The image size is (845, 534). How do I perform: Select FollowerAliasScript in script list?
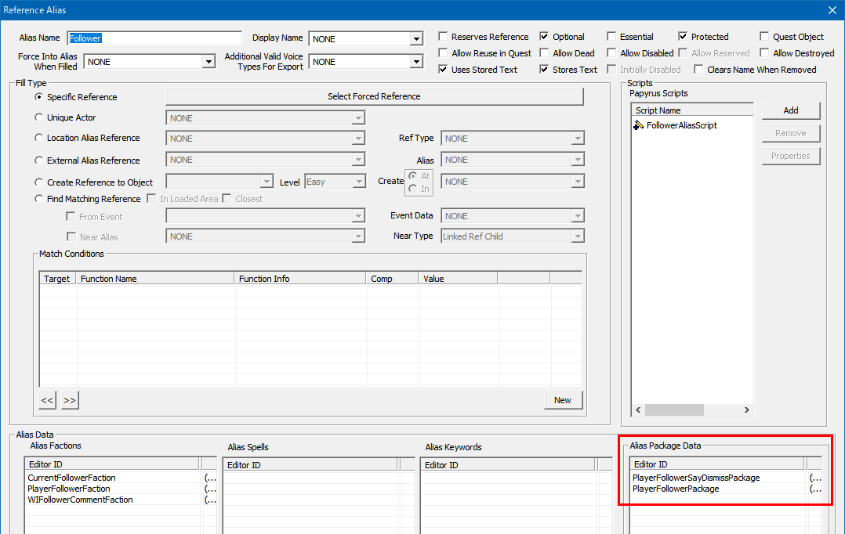(681, 125)
